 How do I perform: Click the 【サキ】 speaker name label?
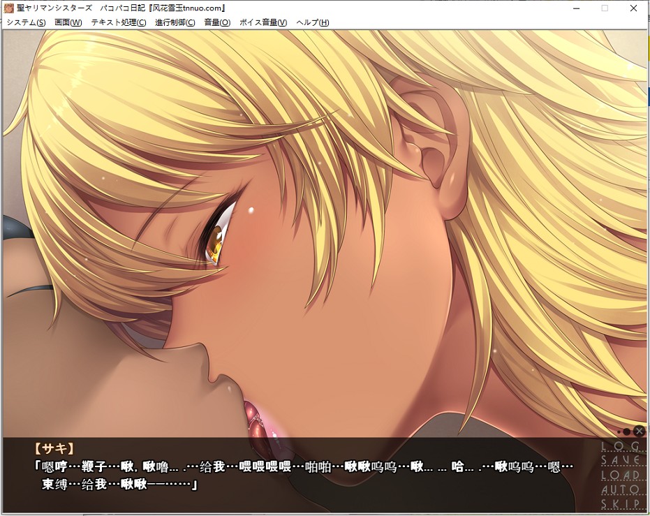pos(53,448)
